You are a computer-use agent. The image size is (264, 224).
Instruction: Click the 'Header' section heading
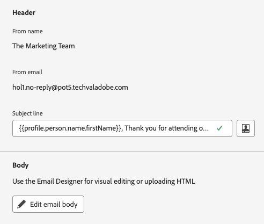[24, 13]
